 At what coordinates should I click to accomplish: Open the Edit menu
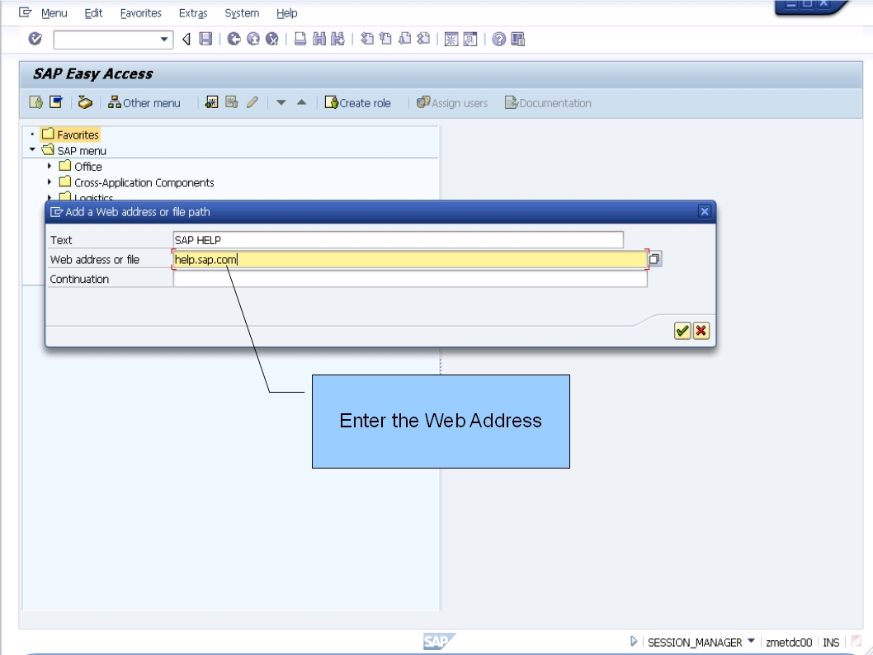tap(93, 13)
